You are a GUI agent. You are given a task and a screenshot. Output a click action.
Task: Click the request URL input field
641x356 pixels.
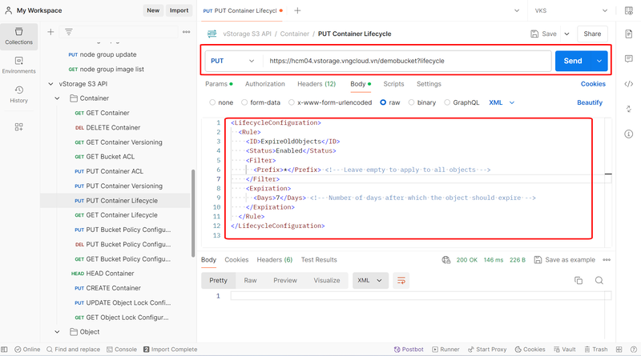(x=405, y=61)
